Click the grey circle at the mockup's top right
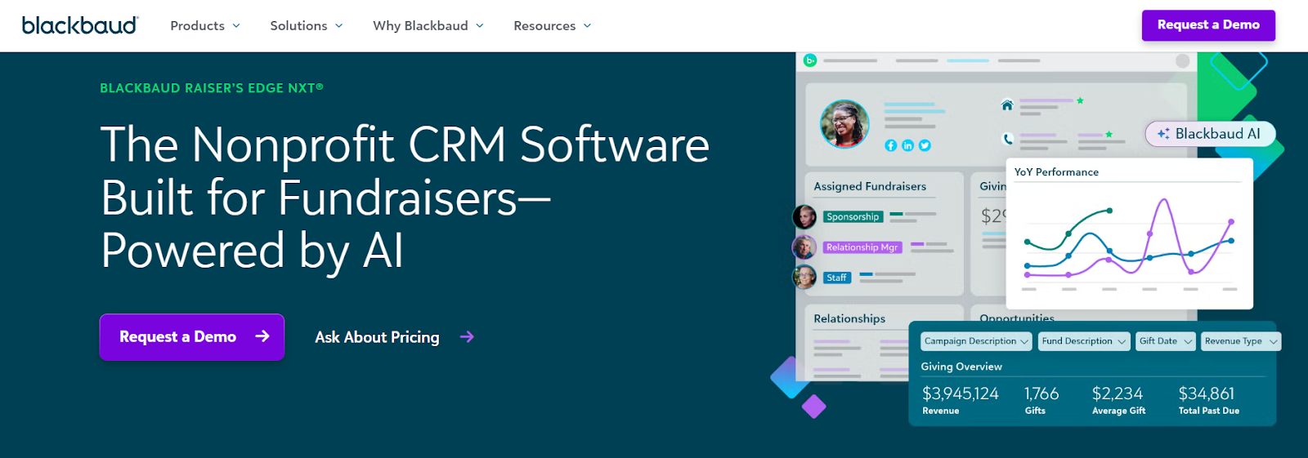Image resolution: width=1308 pixels, height=458 pixels. pyautogui.click(x=1182, y=61)
